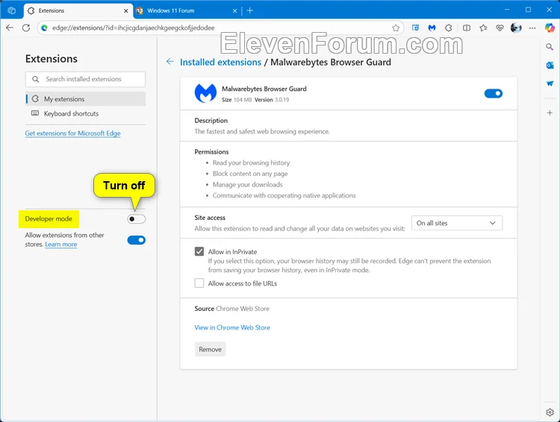Go back arrow to installed extensions
The width and height of the screenshot is (560, 422).
click(x=170, y=62)
